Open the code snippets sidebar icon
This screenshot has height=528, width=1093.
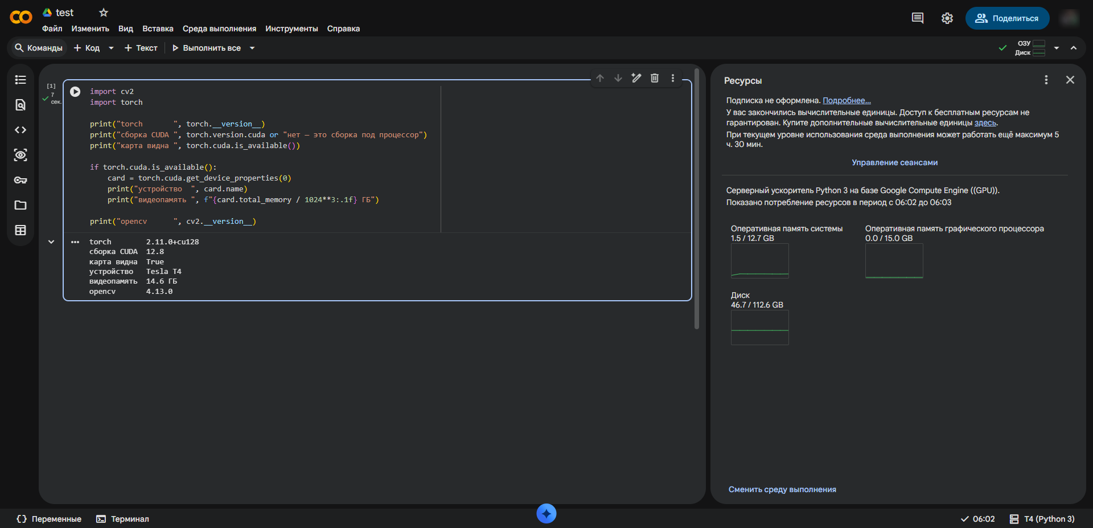tap(20, 130)
